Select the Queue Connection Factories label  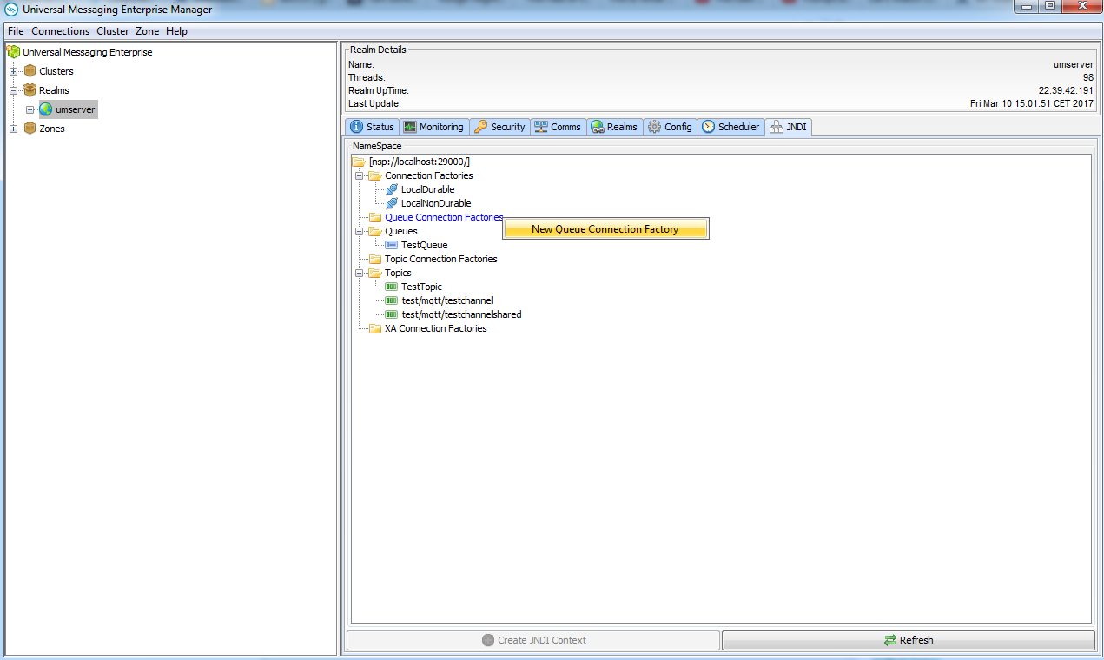click(x=444, y=217)
